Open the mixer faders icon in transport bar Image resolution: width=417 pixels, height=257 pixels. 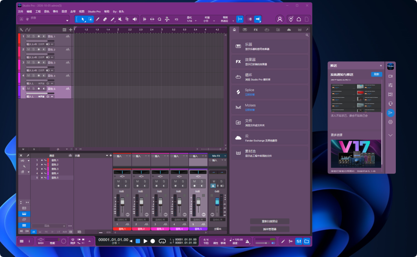point(299,241)
